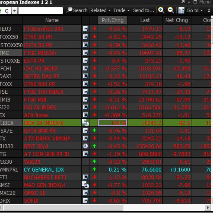Viewport: 213px width, 213px height.
Task: Focus the symbol search input field
Action: tap(41, 11)
